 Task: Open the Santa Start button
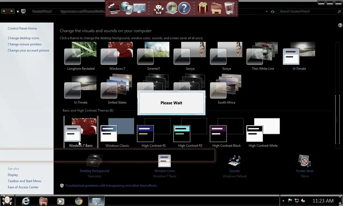7,201
